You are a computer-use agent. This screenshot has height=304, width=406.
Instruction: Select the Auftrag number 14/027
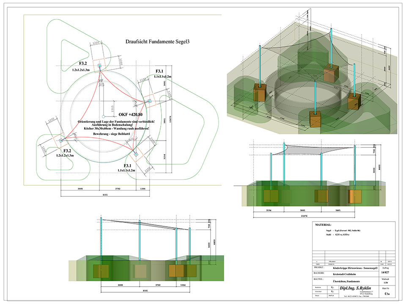click(x=386, y=273)
